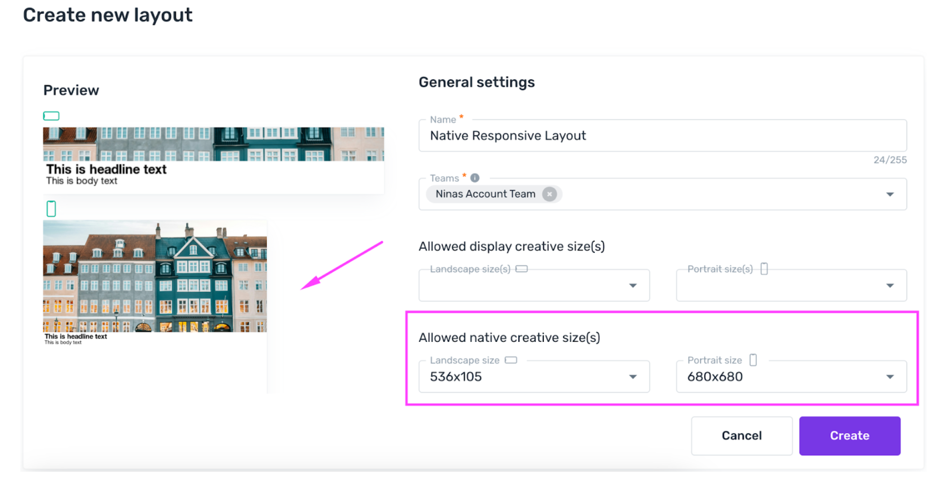Click the landscape preview banner image

(214, 144)
